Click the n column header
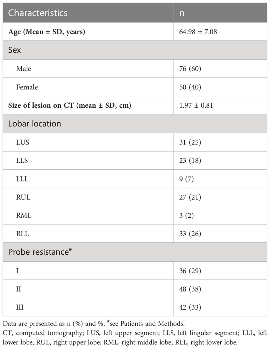The height and width of the screenshot is (349, 270). [x=182, y=13]
